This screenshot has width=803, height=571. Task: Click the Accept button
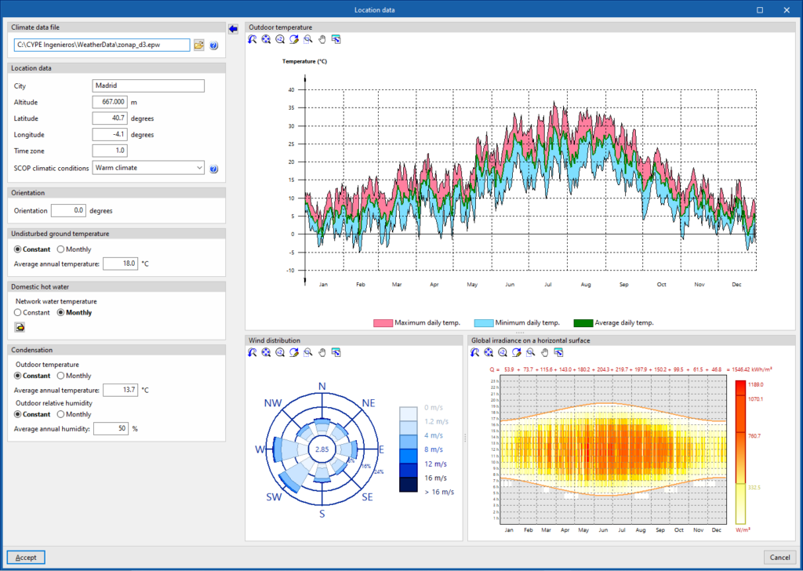click(x=27, y=557)
